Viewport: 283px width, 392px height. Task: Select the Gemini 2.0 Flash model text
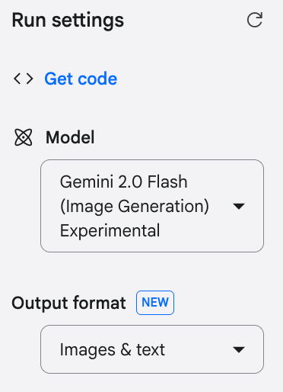pos(123,182)
